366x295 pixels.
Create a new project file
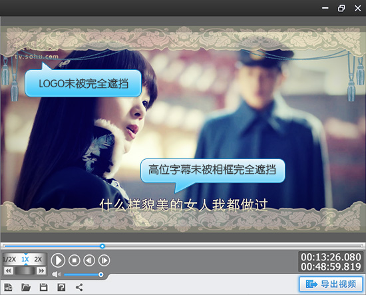coord(8,287)
